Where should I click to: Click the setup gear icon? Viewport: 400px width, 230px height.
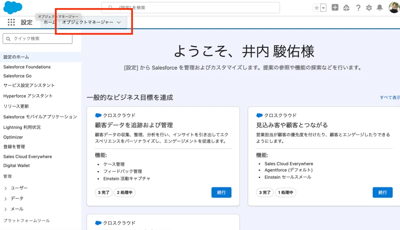[369, 7]
